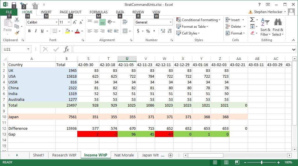Apply the yellow fill color bucket
The width and height of the screenshot is (298, 166).
point(67,31)
